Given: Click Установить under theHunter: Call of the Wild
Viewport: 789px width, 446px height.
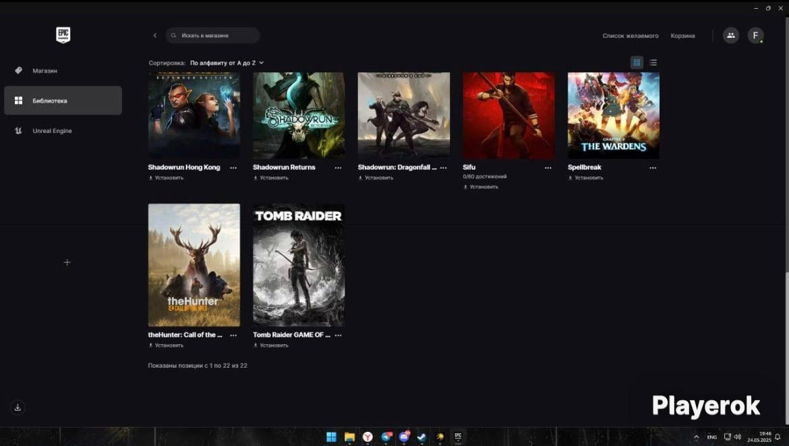Looking at the screenshot, I should [x=166, y=345].
